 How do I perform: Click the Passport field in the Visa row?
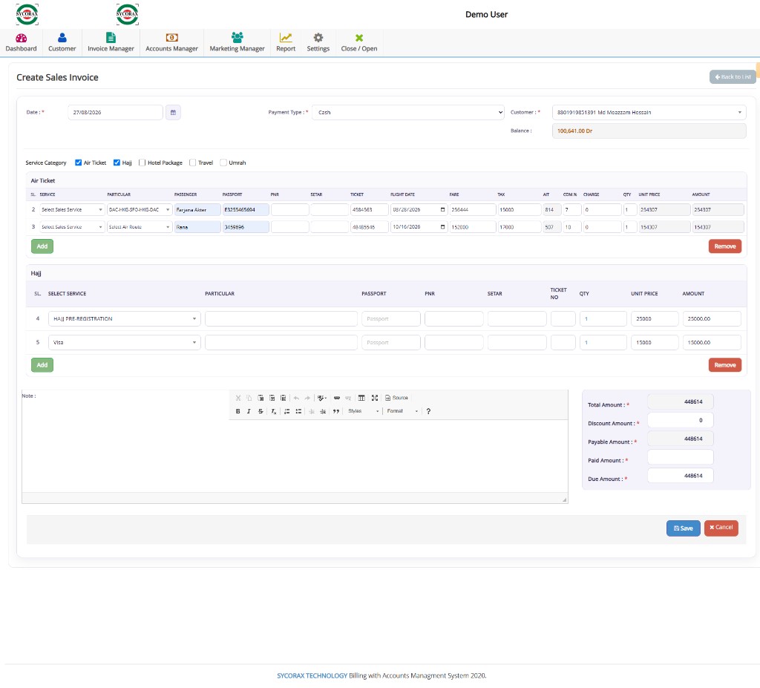pyautogui.click(x=390, y=343)
